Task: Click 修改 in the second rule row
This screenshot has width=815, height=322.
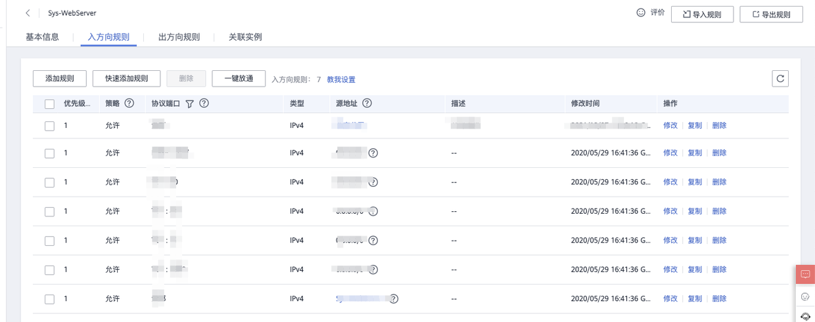Action: tap(670, 153)
